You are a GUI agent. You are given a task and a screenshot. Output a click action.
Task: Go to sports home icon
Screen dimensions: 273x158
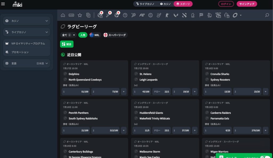[63, 15]
